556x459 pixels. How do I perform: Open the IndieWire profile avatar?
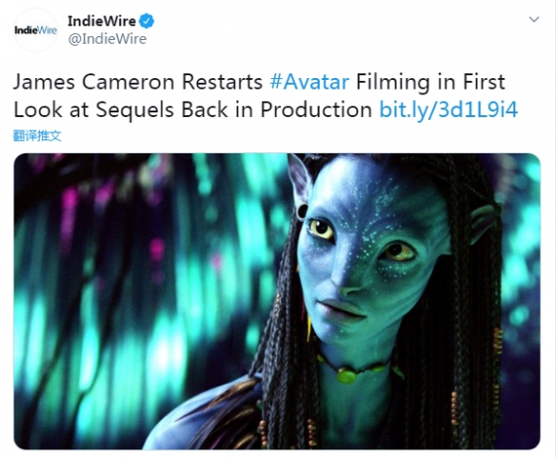(35, 30)
